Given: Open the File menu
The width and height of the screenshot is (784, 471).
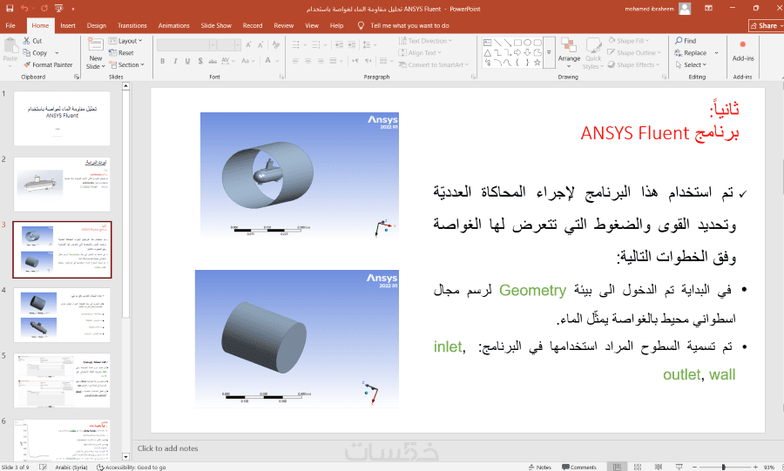Looking at the screenshot, I should [x=10, y=25].
